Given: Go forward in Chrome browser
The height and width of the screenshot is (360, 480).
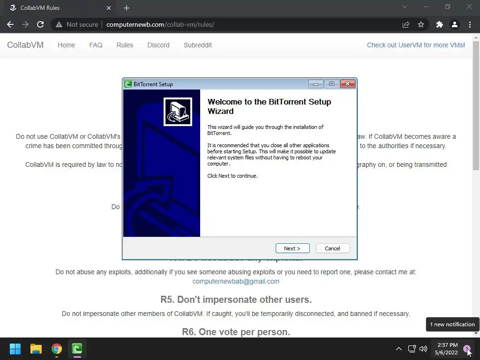Looking at the screenshot, I should (25, 24).
